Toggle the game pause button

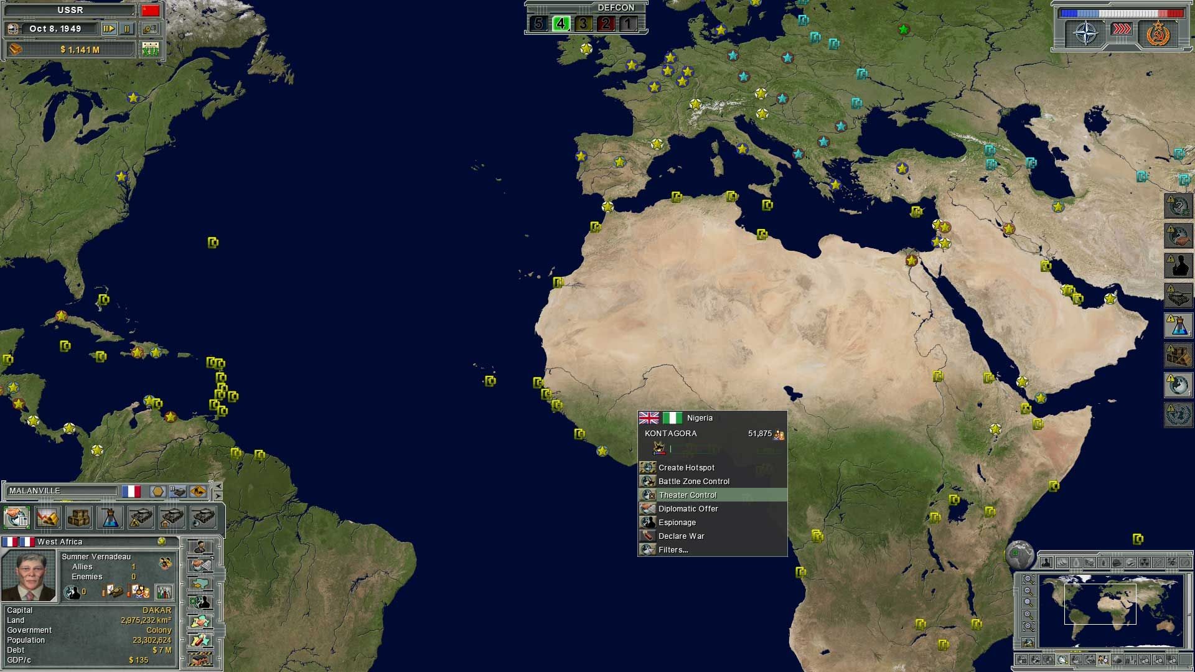tap(127, 29)
